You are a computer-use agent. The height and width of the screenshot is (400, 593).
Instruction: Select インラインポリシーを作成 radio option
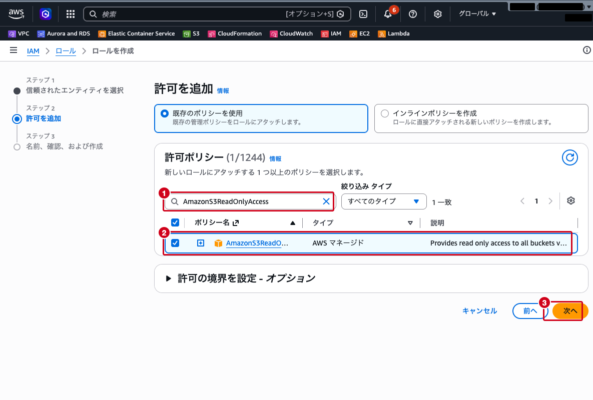pyautogui.click(x=385, y=113)
